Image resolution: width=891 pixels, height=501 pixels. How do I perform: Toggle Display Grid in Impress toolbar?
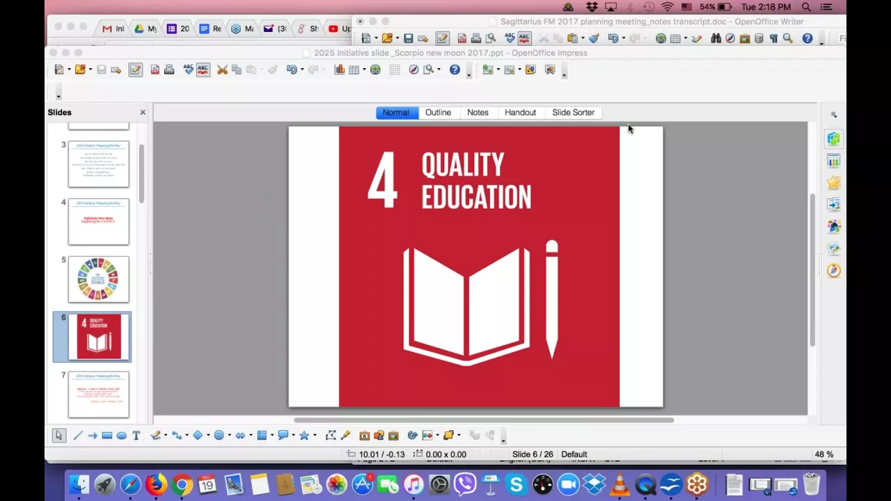tap(395, 70)
